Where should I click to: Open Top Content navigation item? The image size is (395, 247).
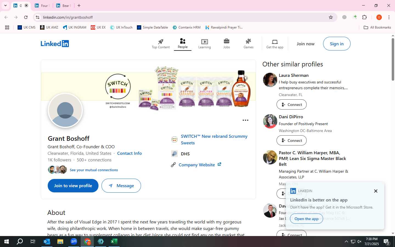[161, 44]
